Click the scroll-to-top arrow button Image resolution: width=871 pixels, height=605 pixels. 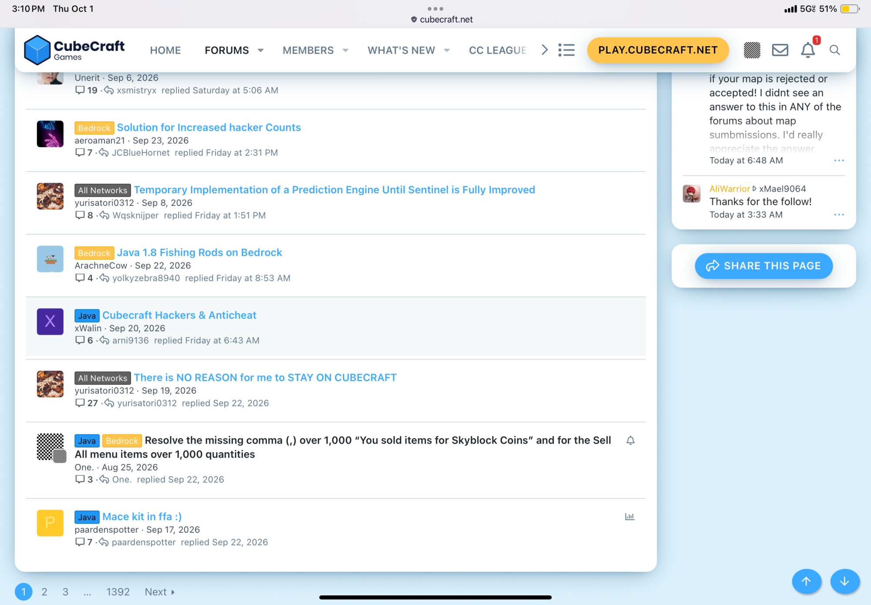tap(807, 581)
